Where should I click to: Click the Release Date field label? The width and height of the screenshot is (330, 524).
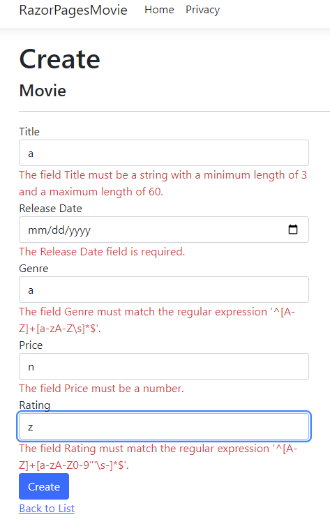(x=50, y=209)
